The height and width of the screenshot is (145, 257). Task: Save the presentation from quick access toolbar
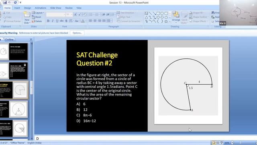[x=5, y=2]
